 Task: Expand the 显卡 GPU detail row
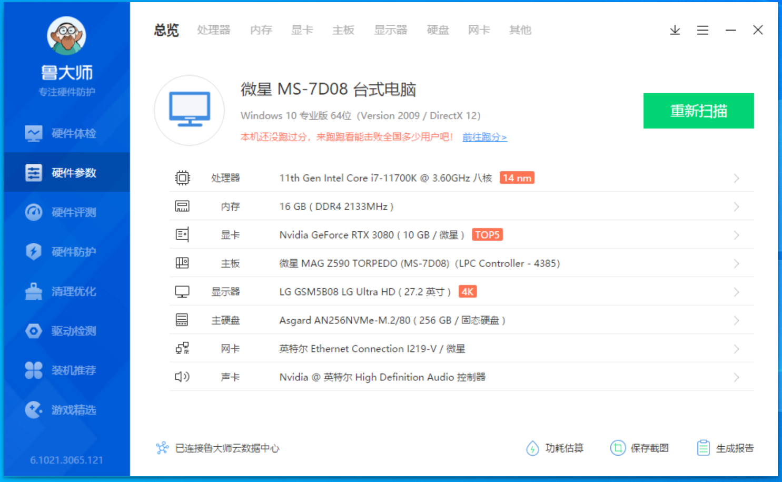[x=736, y=234]
